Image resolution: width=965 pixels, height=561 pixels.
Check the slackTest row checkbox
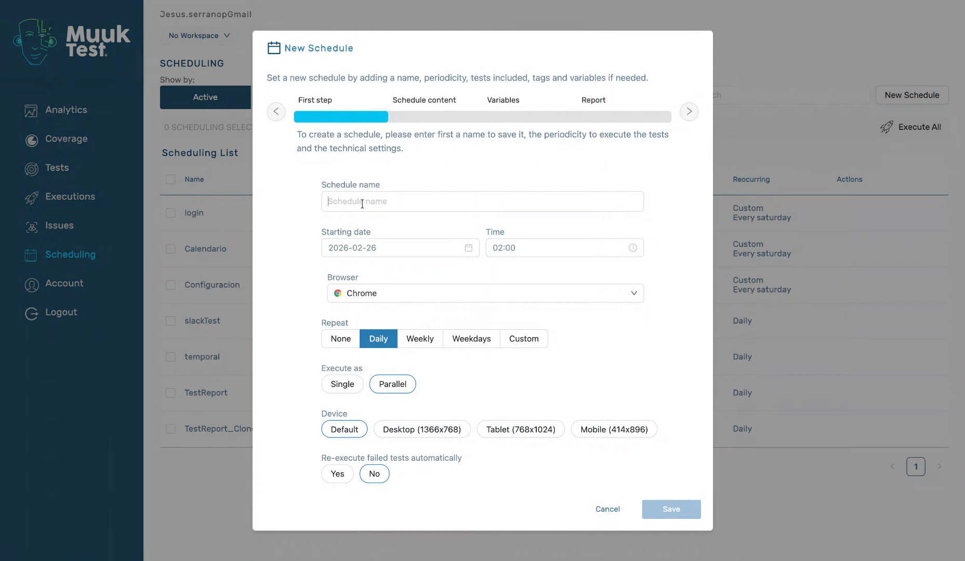coord(170,320)
